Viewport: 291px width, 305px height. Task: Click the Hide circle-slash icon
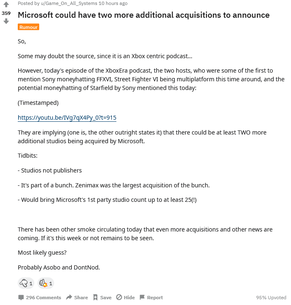119,297
